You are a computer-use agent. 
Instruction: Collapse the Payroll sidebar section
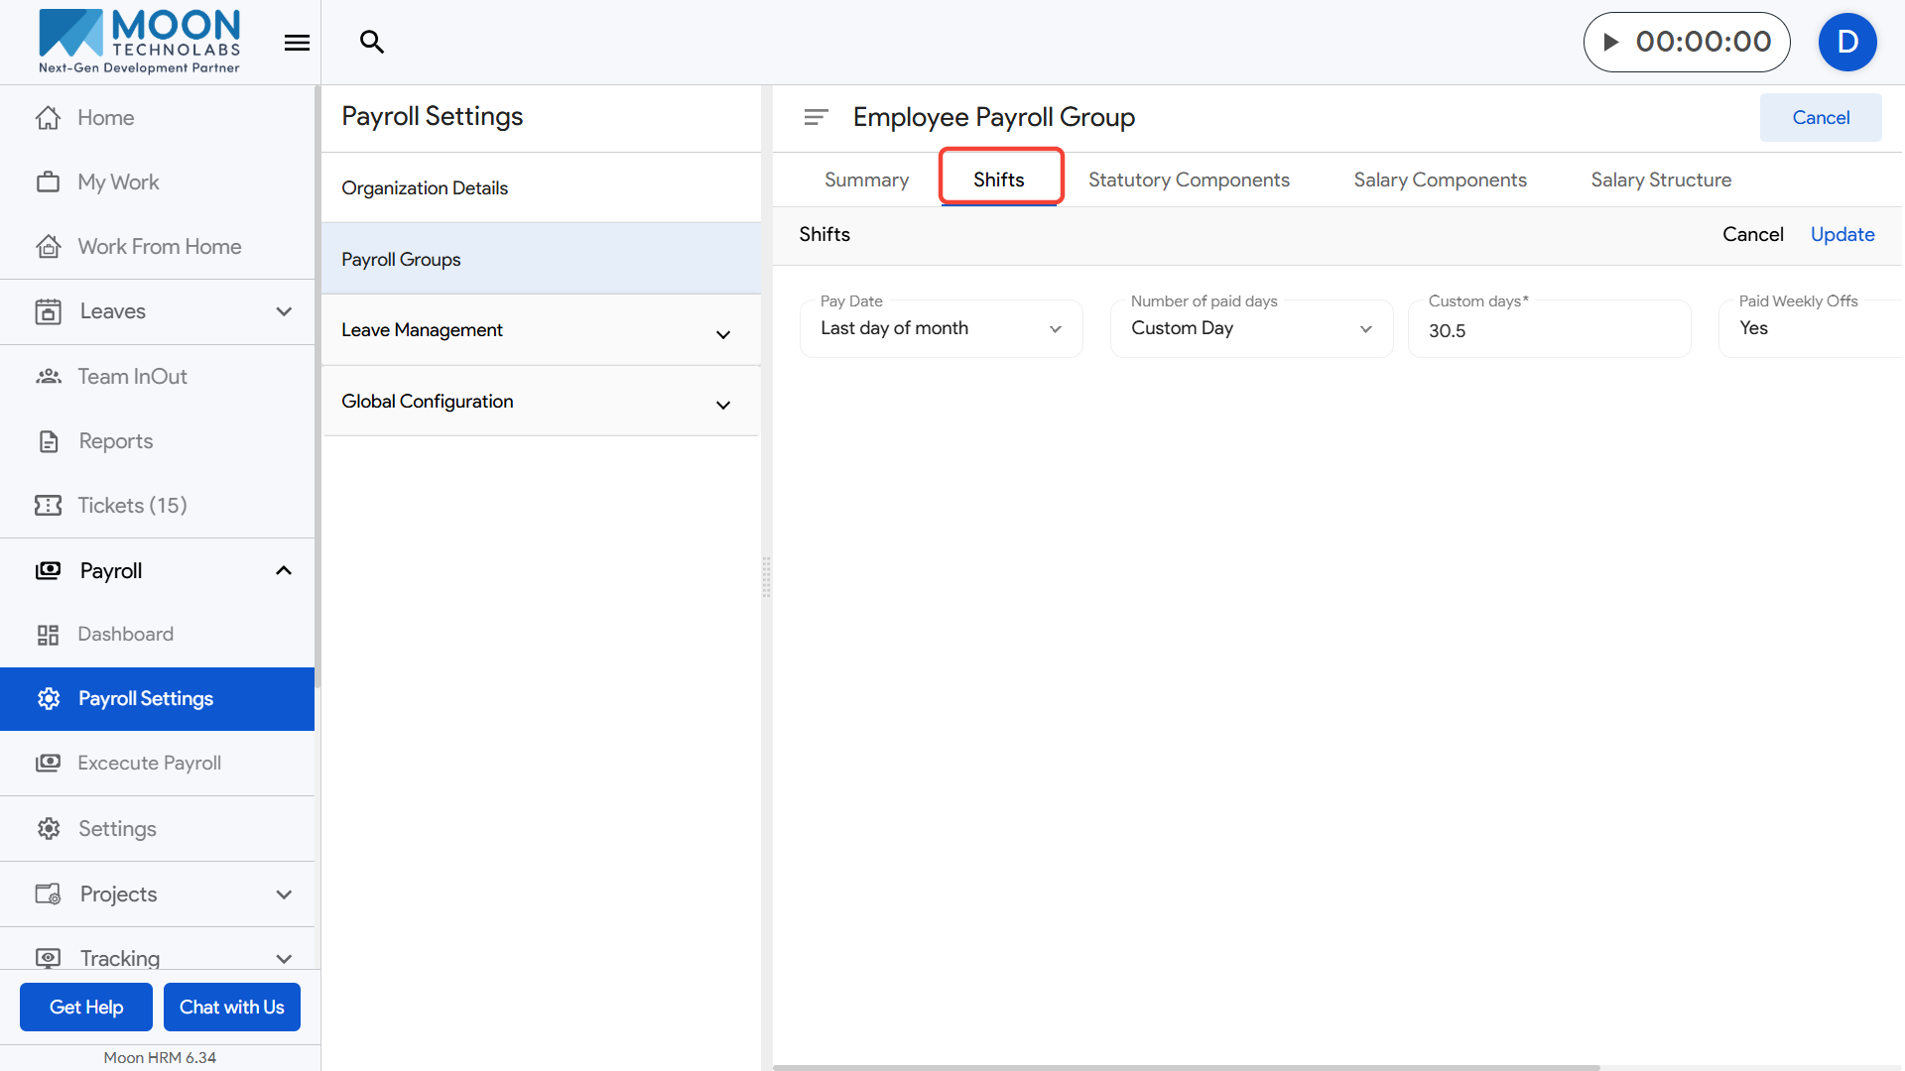284,571
